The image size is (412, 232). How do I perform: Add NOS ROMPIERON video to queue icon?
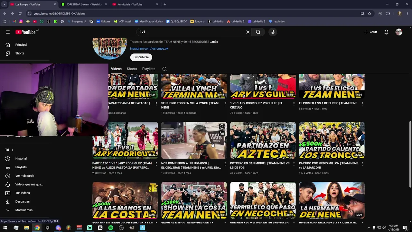pyautogui.click(x=222, y=133)
